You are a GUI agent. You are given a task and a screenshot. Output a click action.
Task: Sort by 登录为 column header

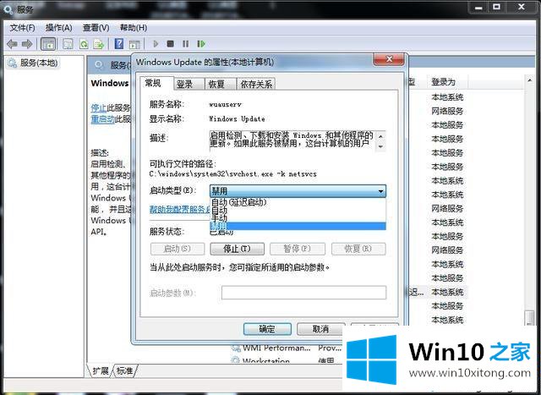point(447,82)
